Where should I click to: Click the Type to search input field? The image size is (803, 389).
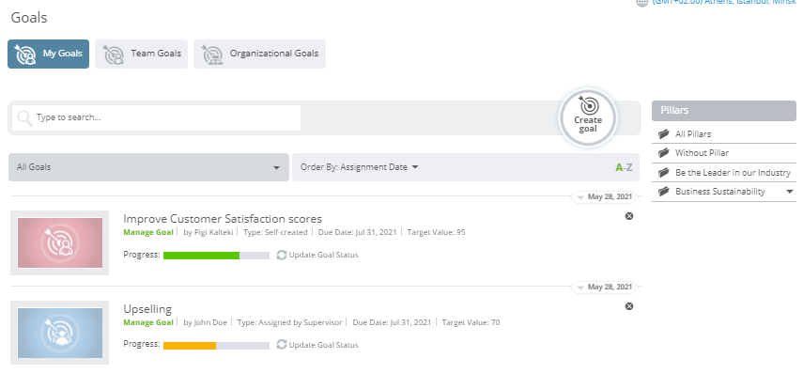click(156, 117)
